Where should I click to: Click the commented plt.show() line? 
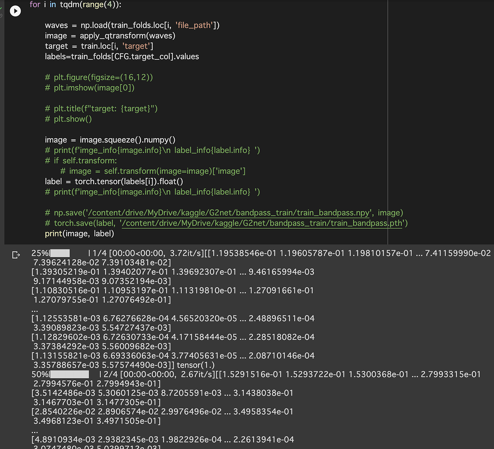tap(68, 119)
